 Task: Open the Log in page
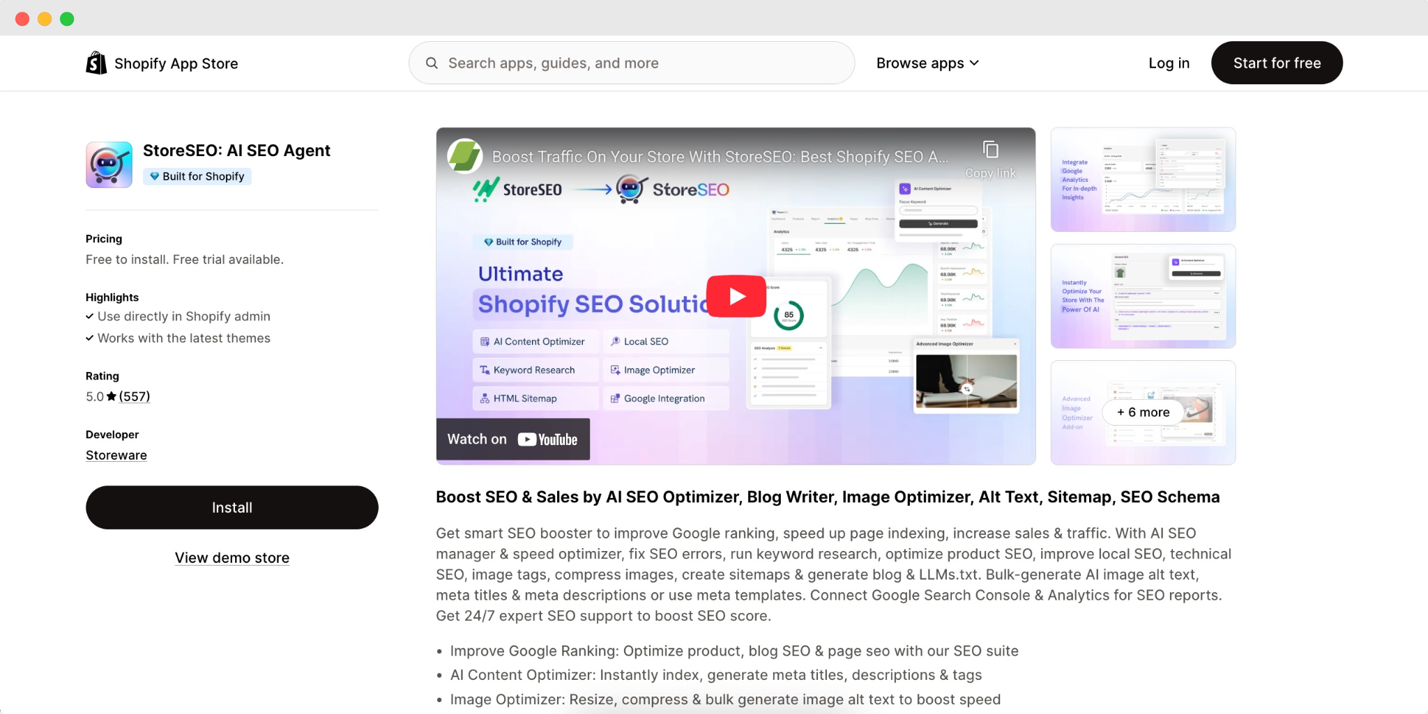pos(1169,63)
